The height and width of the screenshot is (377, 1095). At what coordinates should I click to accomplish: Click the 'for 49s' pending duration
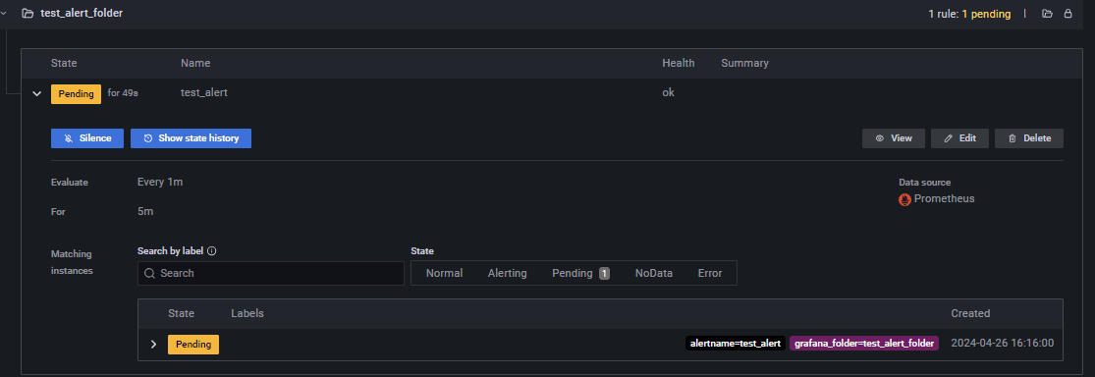tap(123, 92)
